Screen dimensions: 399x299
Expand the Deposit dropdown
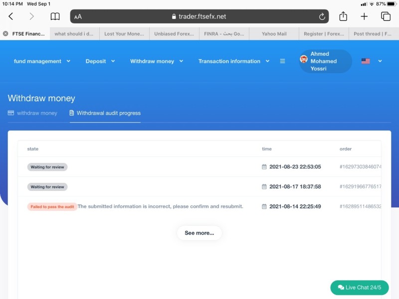[100, 61]
